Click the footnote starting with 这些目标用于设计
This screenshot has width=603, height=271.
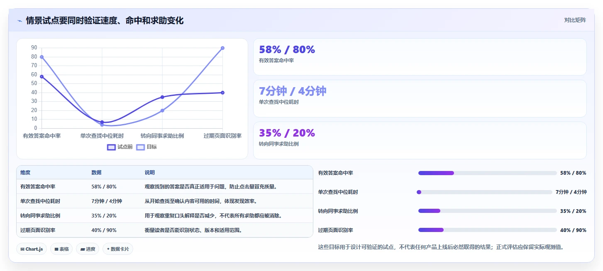[x=441, y=247]
